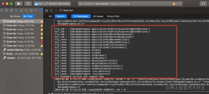Show the Symbol navigator
The width and height of the screenshot is (209, 94).
point(11,10)
